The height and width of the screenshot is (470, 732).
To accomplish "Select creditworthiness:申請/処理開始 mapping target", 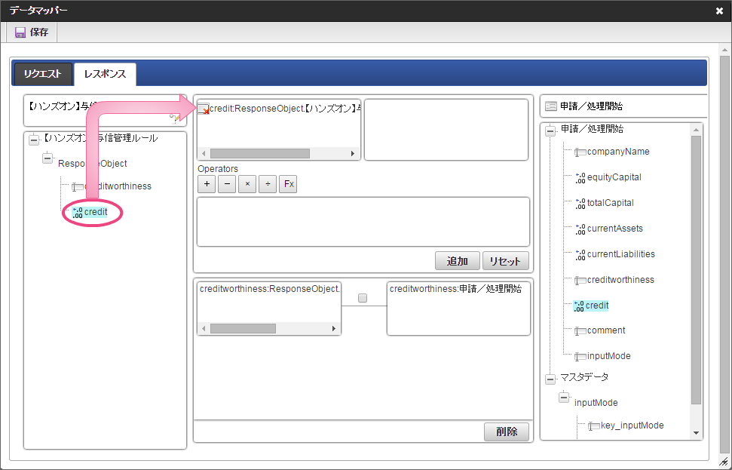I will 455,289.
